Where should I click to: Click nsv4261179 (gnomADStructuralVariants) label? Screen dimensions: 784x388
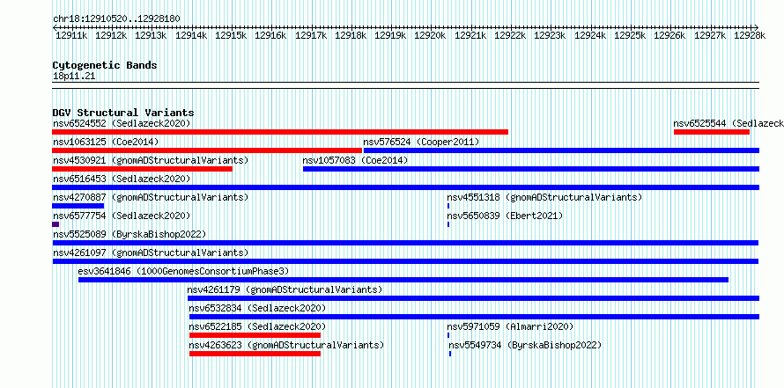tap(285, 289)
